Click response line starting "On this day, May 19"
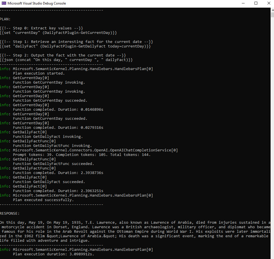 coord(135,223)
